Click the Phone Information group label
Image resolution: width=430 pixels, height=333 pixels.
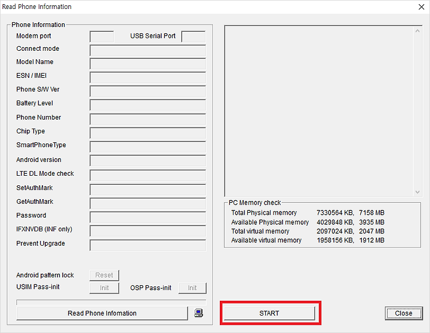[38, 25]
